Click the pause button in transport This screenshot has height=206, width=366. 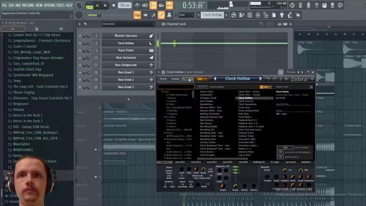(97, 5)
